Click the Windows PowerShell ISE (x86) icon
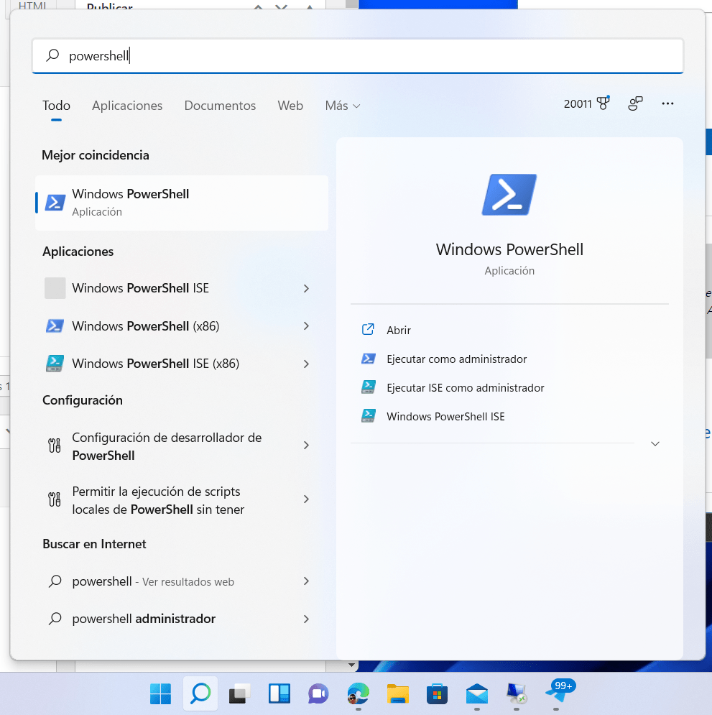 click(55, 364)
